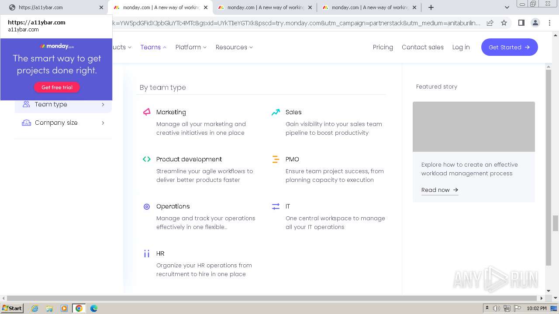
Task: Open media player from taskbar
Action: point(64,308)
